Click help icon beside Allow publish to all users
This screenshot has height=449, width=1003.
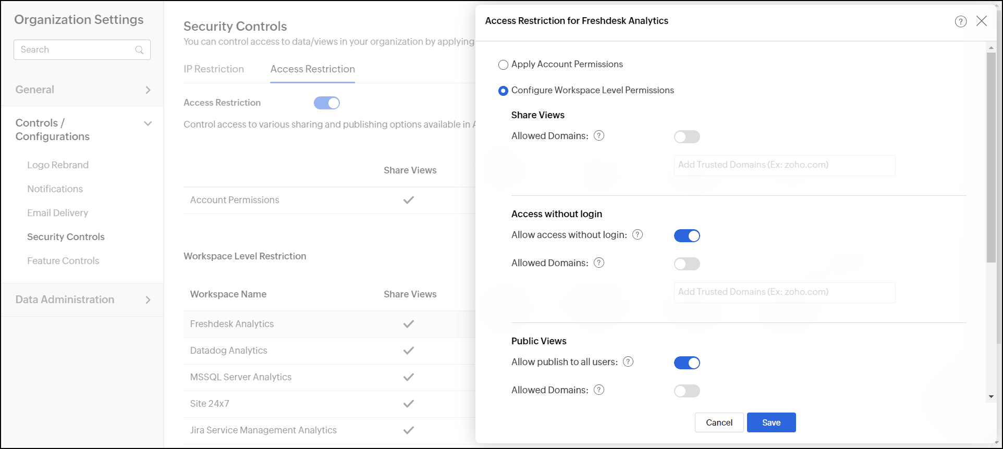tap(628, 362)
